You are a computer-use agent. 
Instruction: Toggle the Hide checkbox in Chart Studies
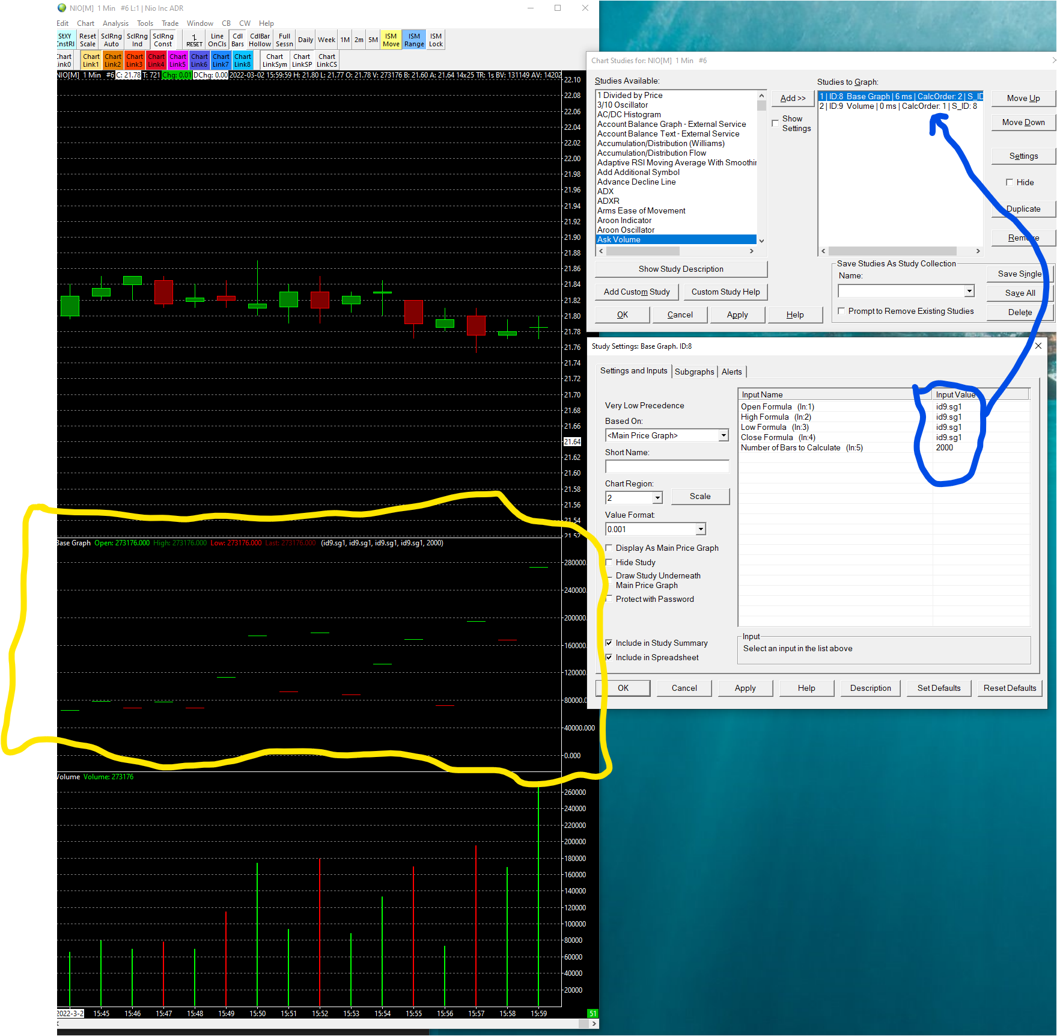point(1010,182)
